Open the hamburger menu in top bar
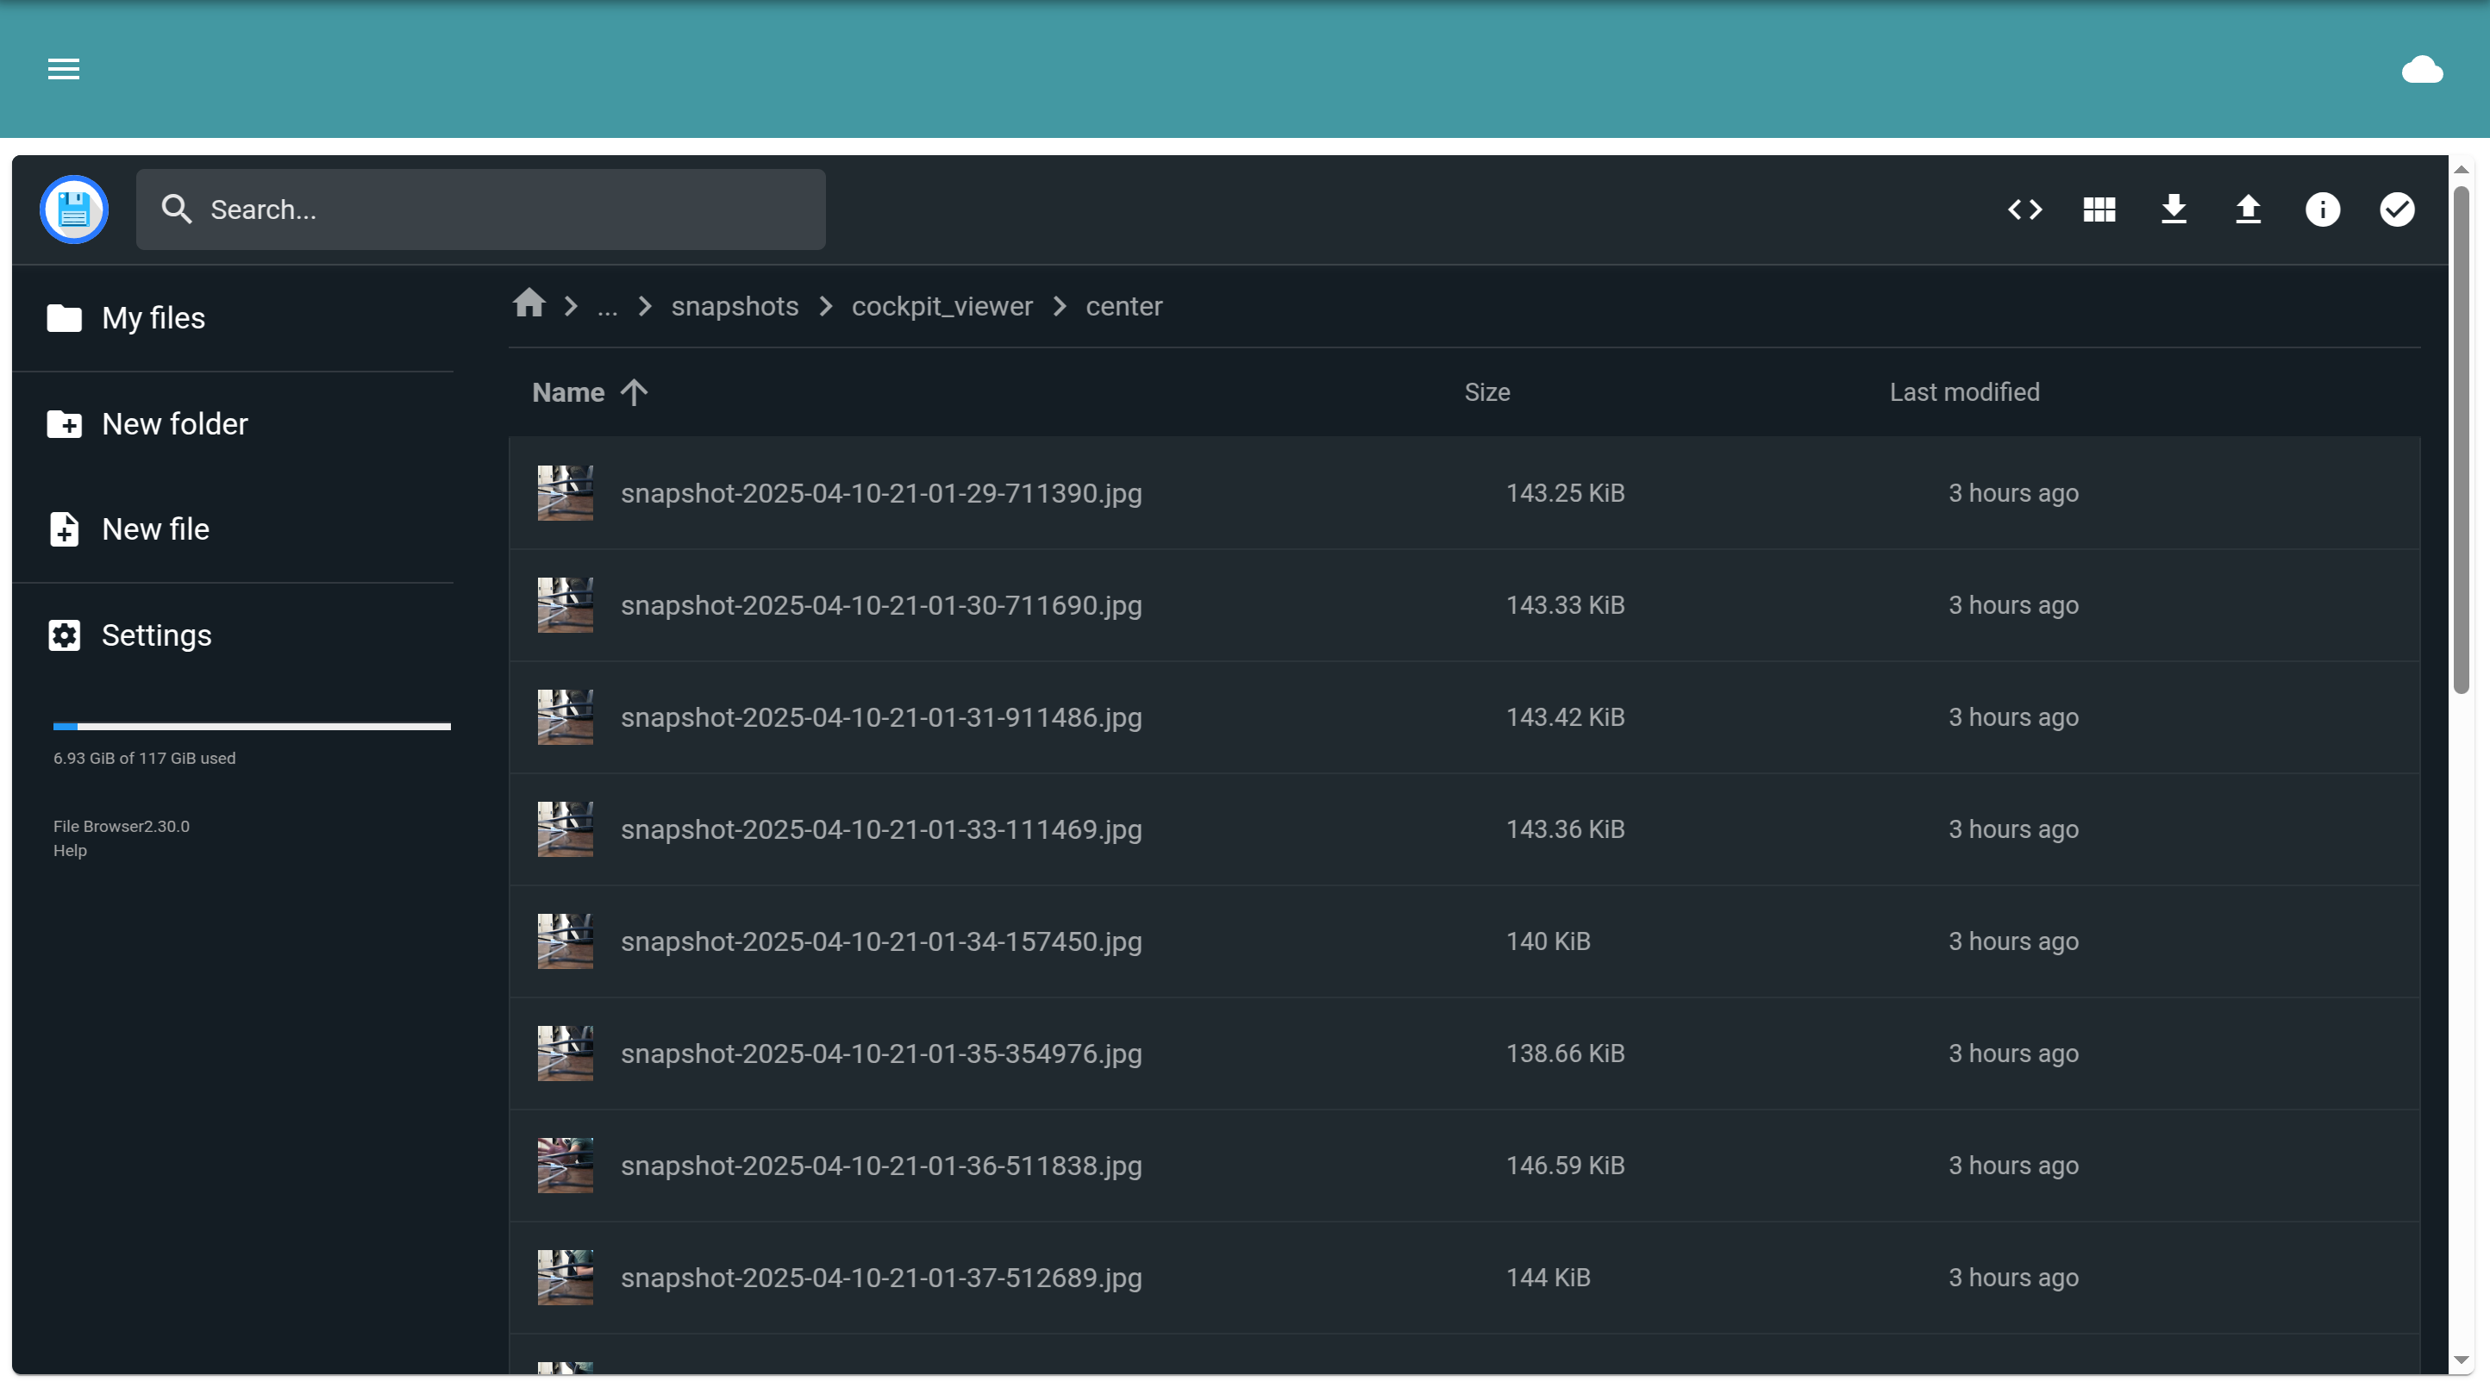The width and height of the screenshot is (2490, 1388). 64,69
